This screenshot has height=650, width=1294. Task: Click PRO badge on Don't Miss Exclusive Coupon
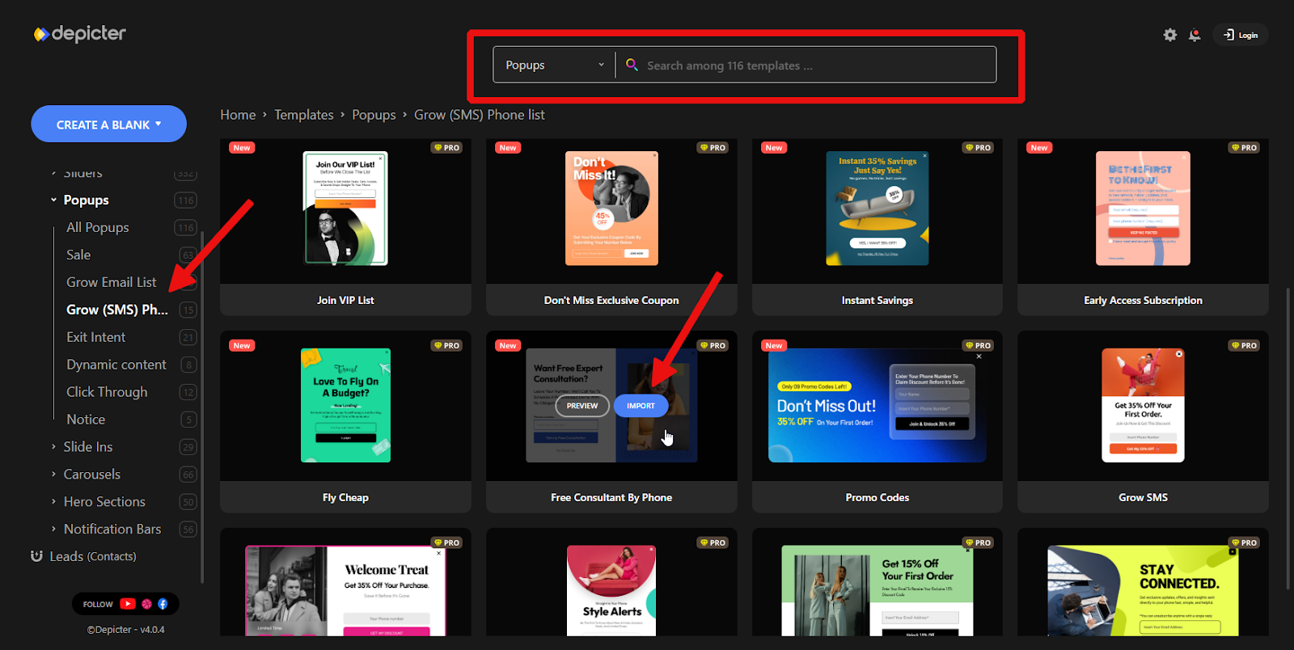[713, 148]
